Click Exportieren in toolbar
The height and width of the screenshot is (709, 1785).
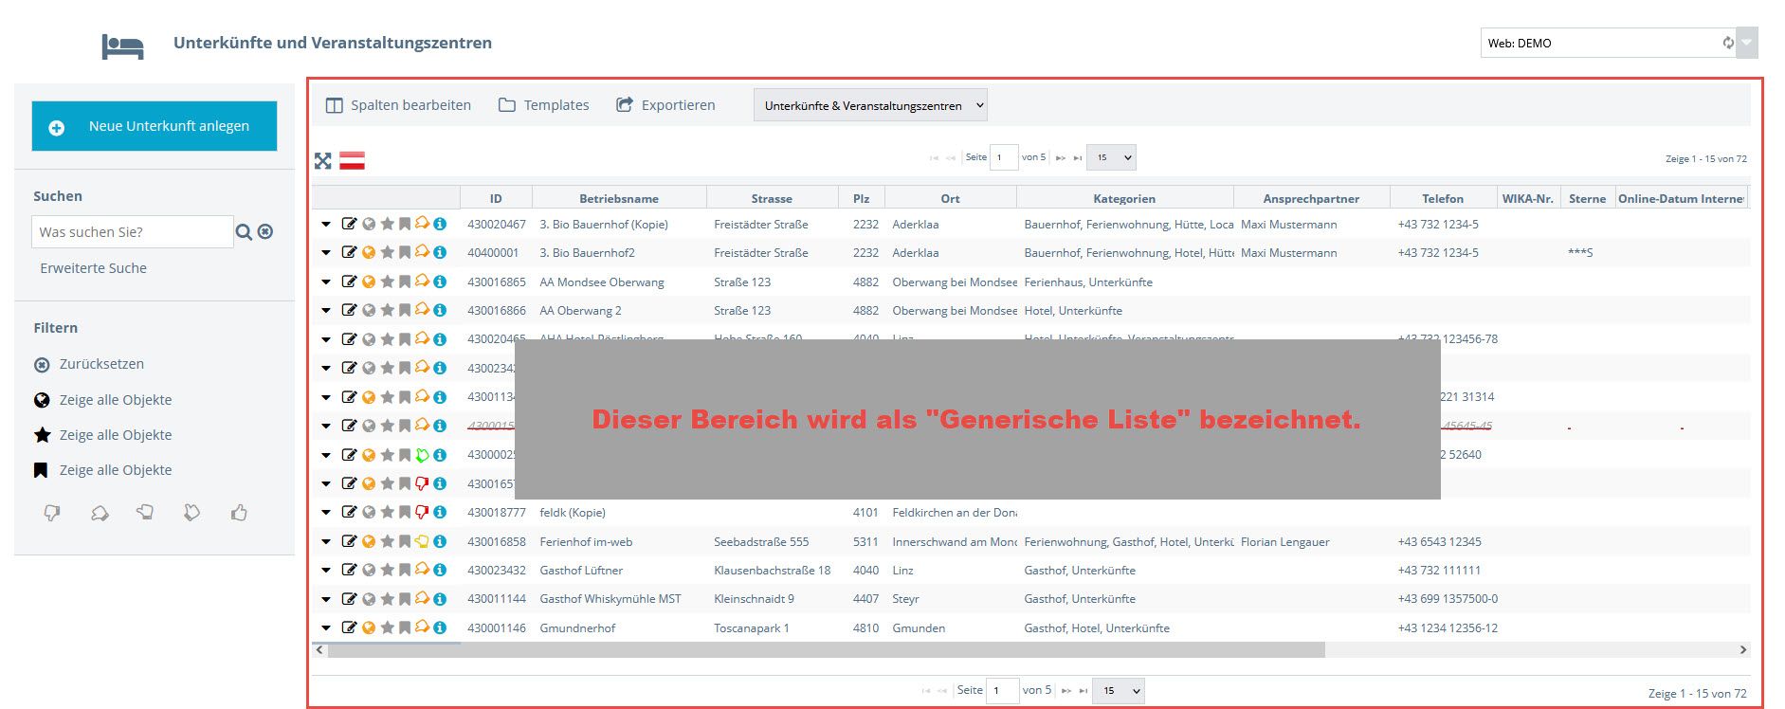pos(665,105)
